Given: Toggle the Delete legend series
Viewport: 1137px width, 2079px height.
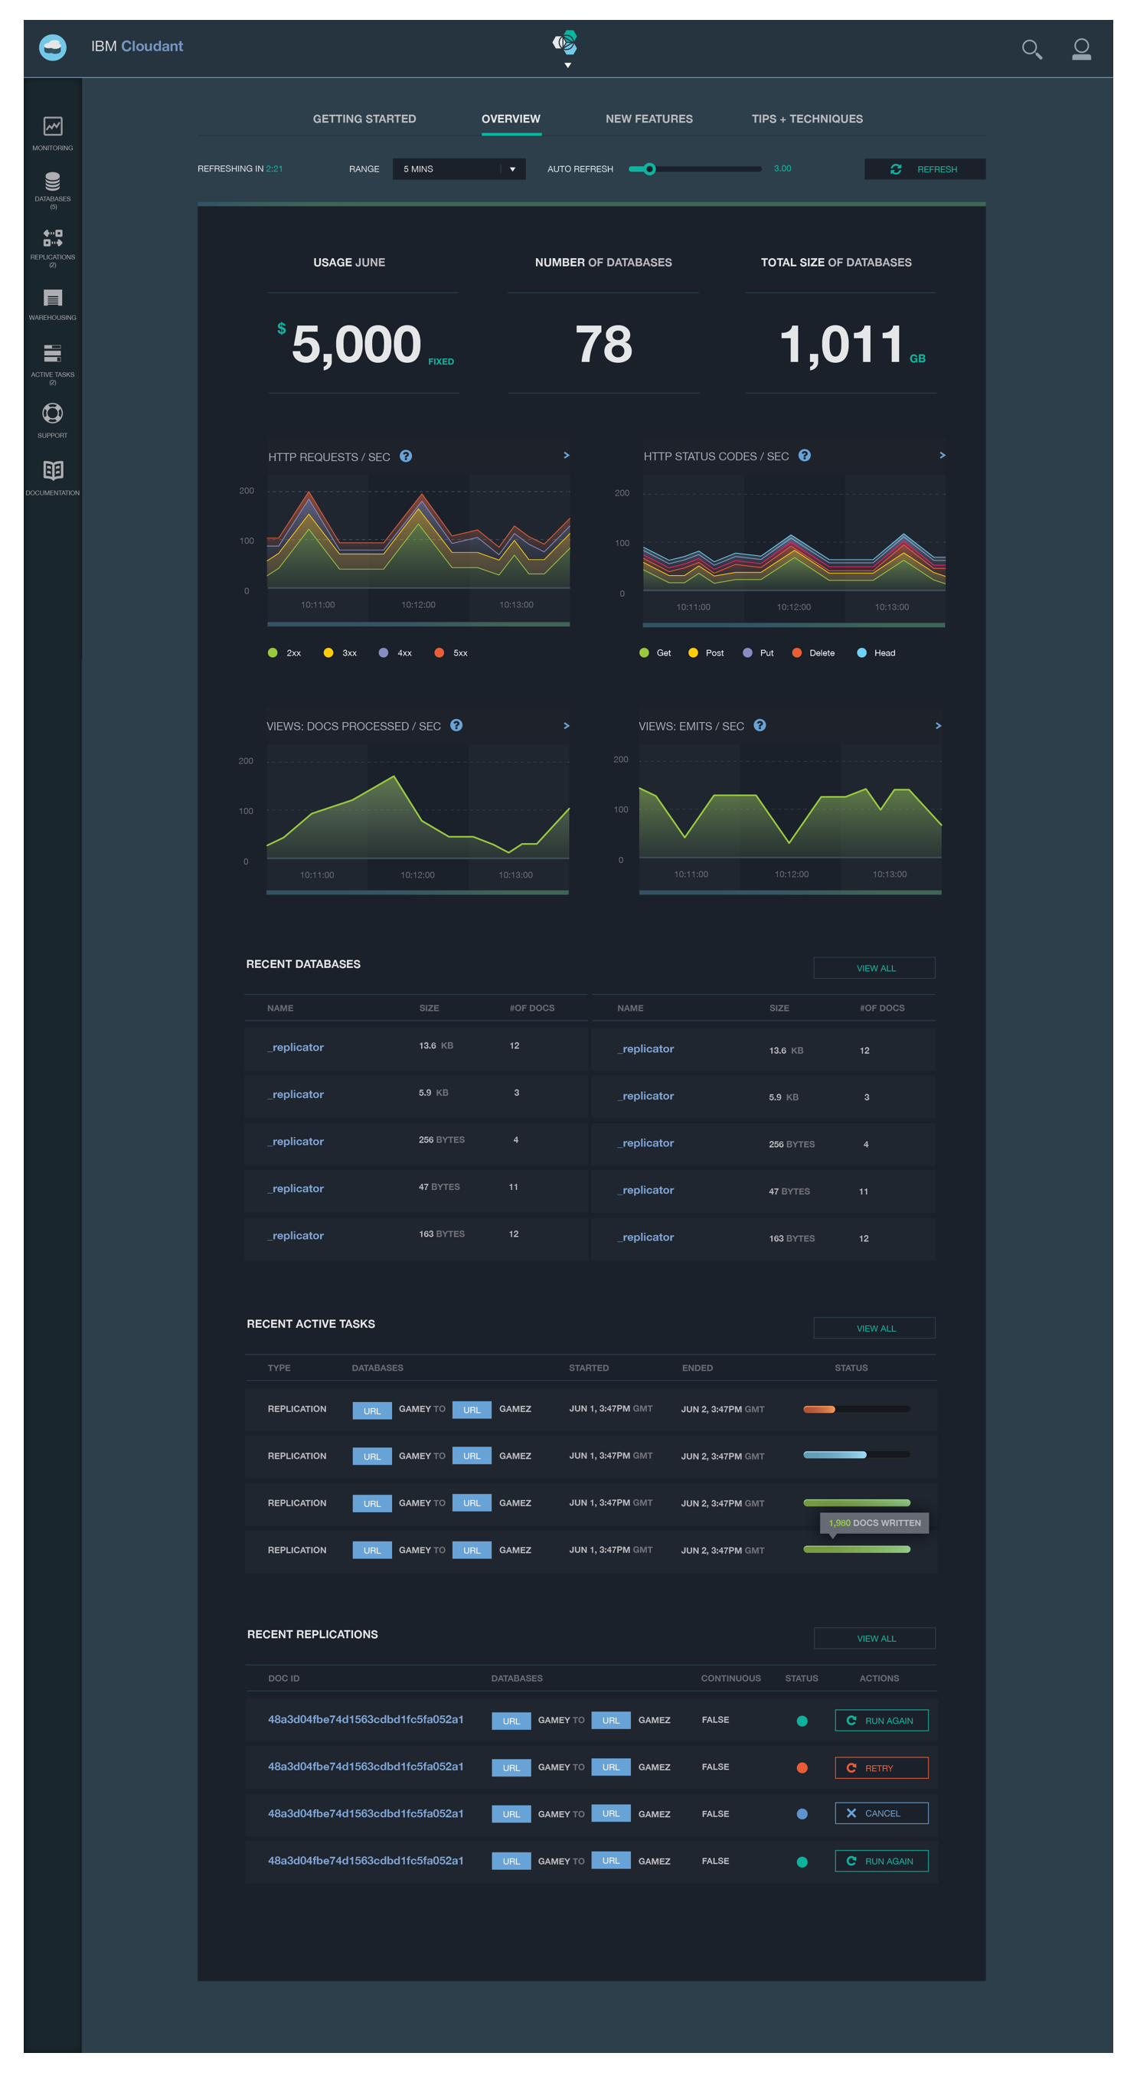Looking at the screenshot, I should [x=813, y=653].
